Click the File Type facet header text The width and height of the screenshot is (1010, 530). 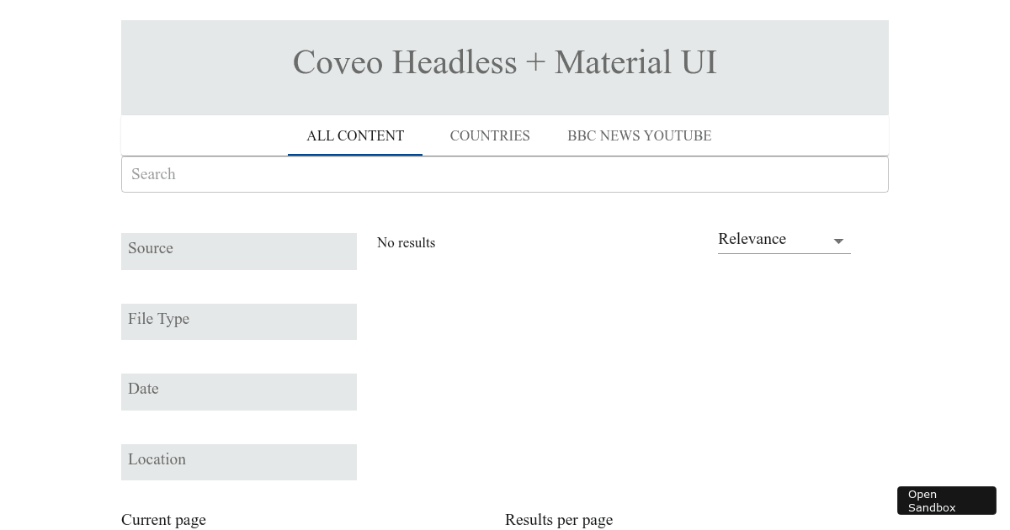pyautogui.click(x=158, y=319)
